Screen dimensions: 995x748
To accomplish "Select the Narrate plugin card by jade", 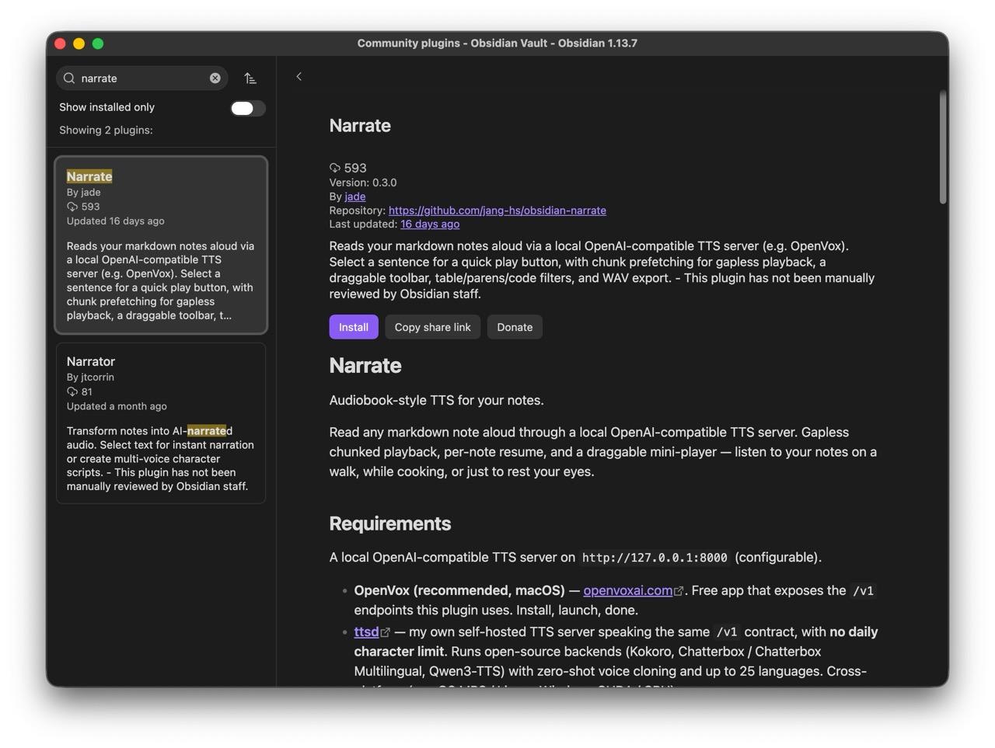I will coord(161,245).
